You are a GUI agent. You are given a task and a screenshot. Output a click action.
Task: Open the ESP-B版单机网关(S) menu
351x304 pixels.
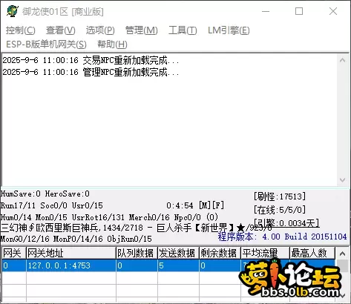(46, 44)
